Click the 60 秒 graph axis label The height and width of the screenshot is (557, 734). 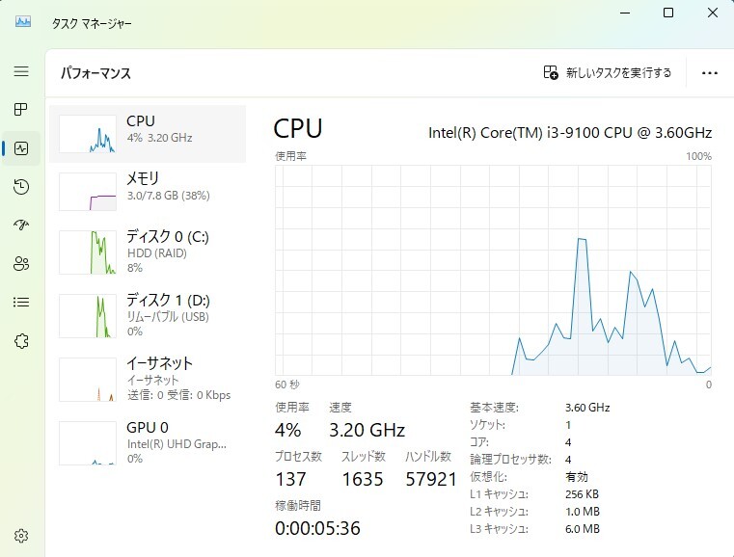tap(287, 385)
